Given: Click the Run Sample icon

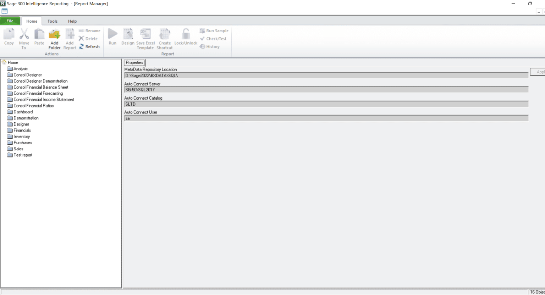Looking at the screenshot, I should [x=214, y=30].
